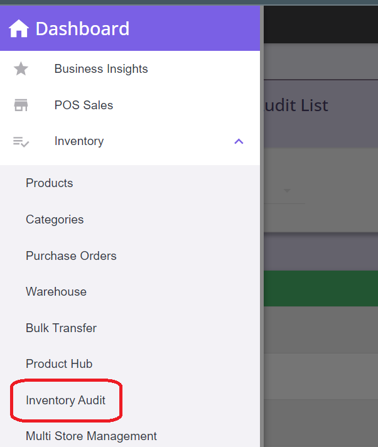Screen dimensions: 378x447
Task: Open Products under Inventory
Action: [x=50, y=183]
